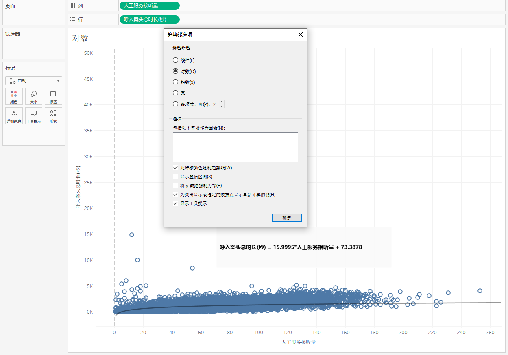Viewport: 508px width, 355px height.
Task: Click the 15K y-axis tick label
Action: coord(88,234)
